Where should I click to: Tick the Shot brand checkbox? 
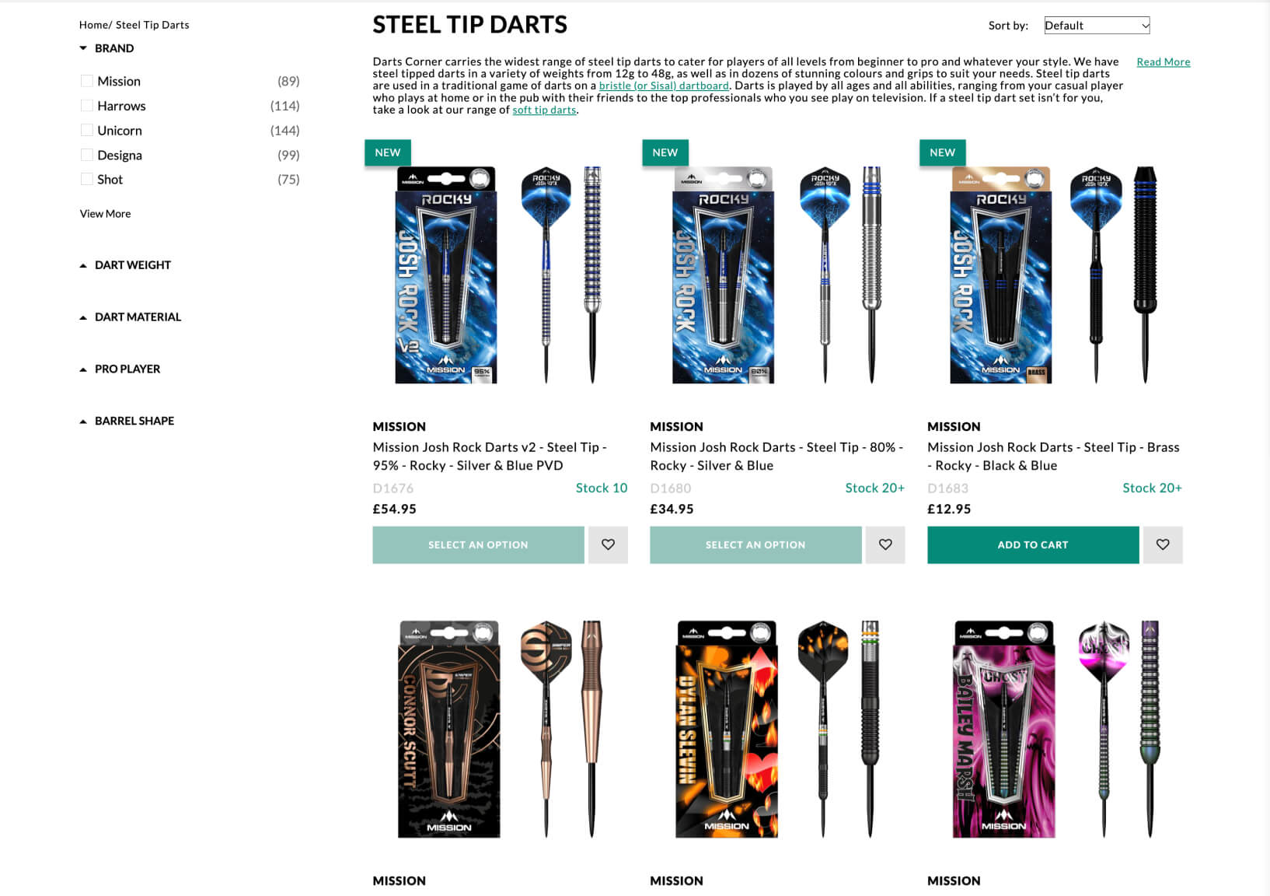pyautogui.click(x=87, y=179)
